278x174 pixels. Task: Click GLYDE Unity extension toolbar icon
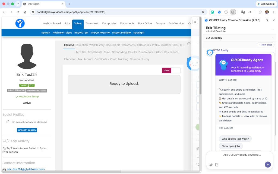tap(219, 12)
